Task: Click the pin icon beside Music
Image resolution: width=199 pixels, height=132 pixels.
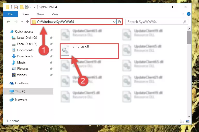Action: click(51, 63)
